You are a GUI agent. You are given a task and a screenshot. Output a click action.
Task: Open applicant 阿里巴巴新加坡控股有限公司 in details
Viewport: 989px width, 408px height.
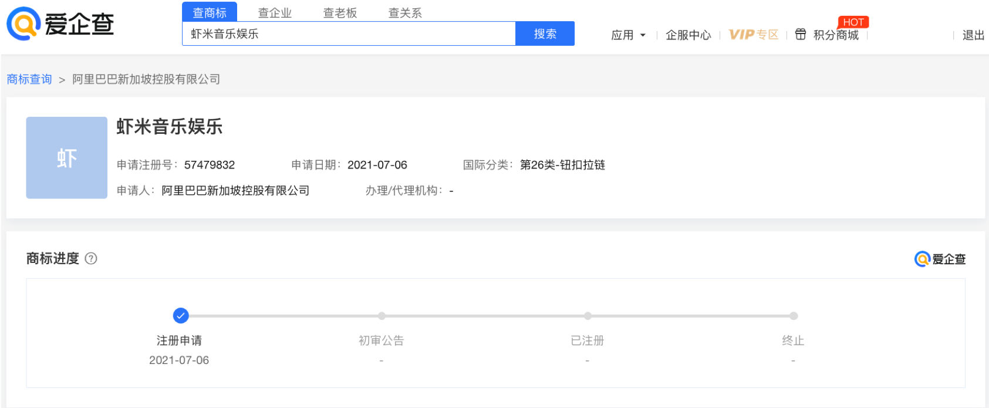click(235, 191)
